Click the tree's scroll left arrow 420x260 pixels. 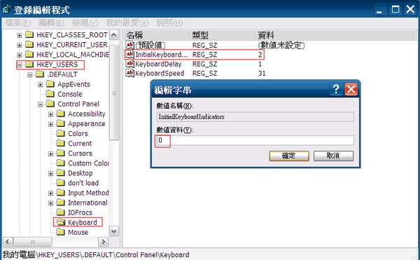tap(8, 242)
